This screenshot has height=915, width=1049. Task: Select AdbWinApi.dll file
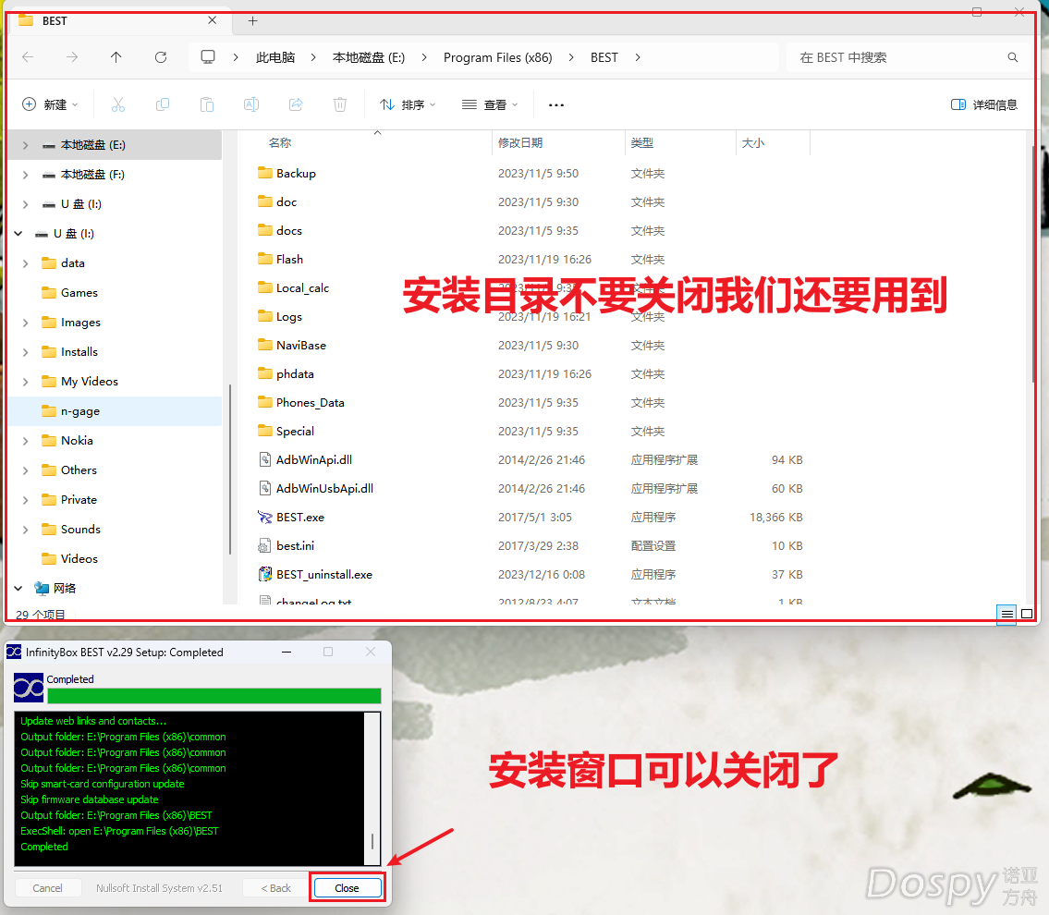pos(313,459)
